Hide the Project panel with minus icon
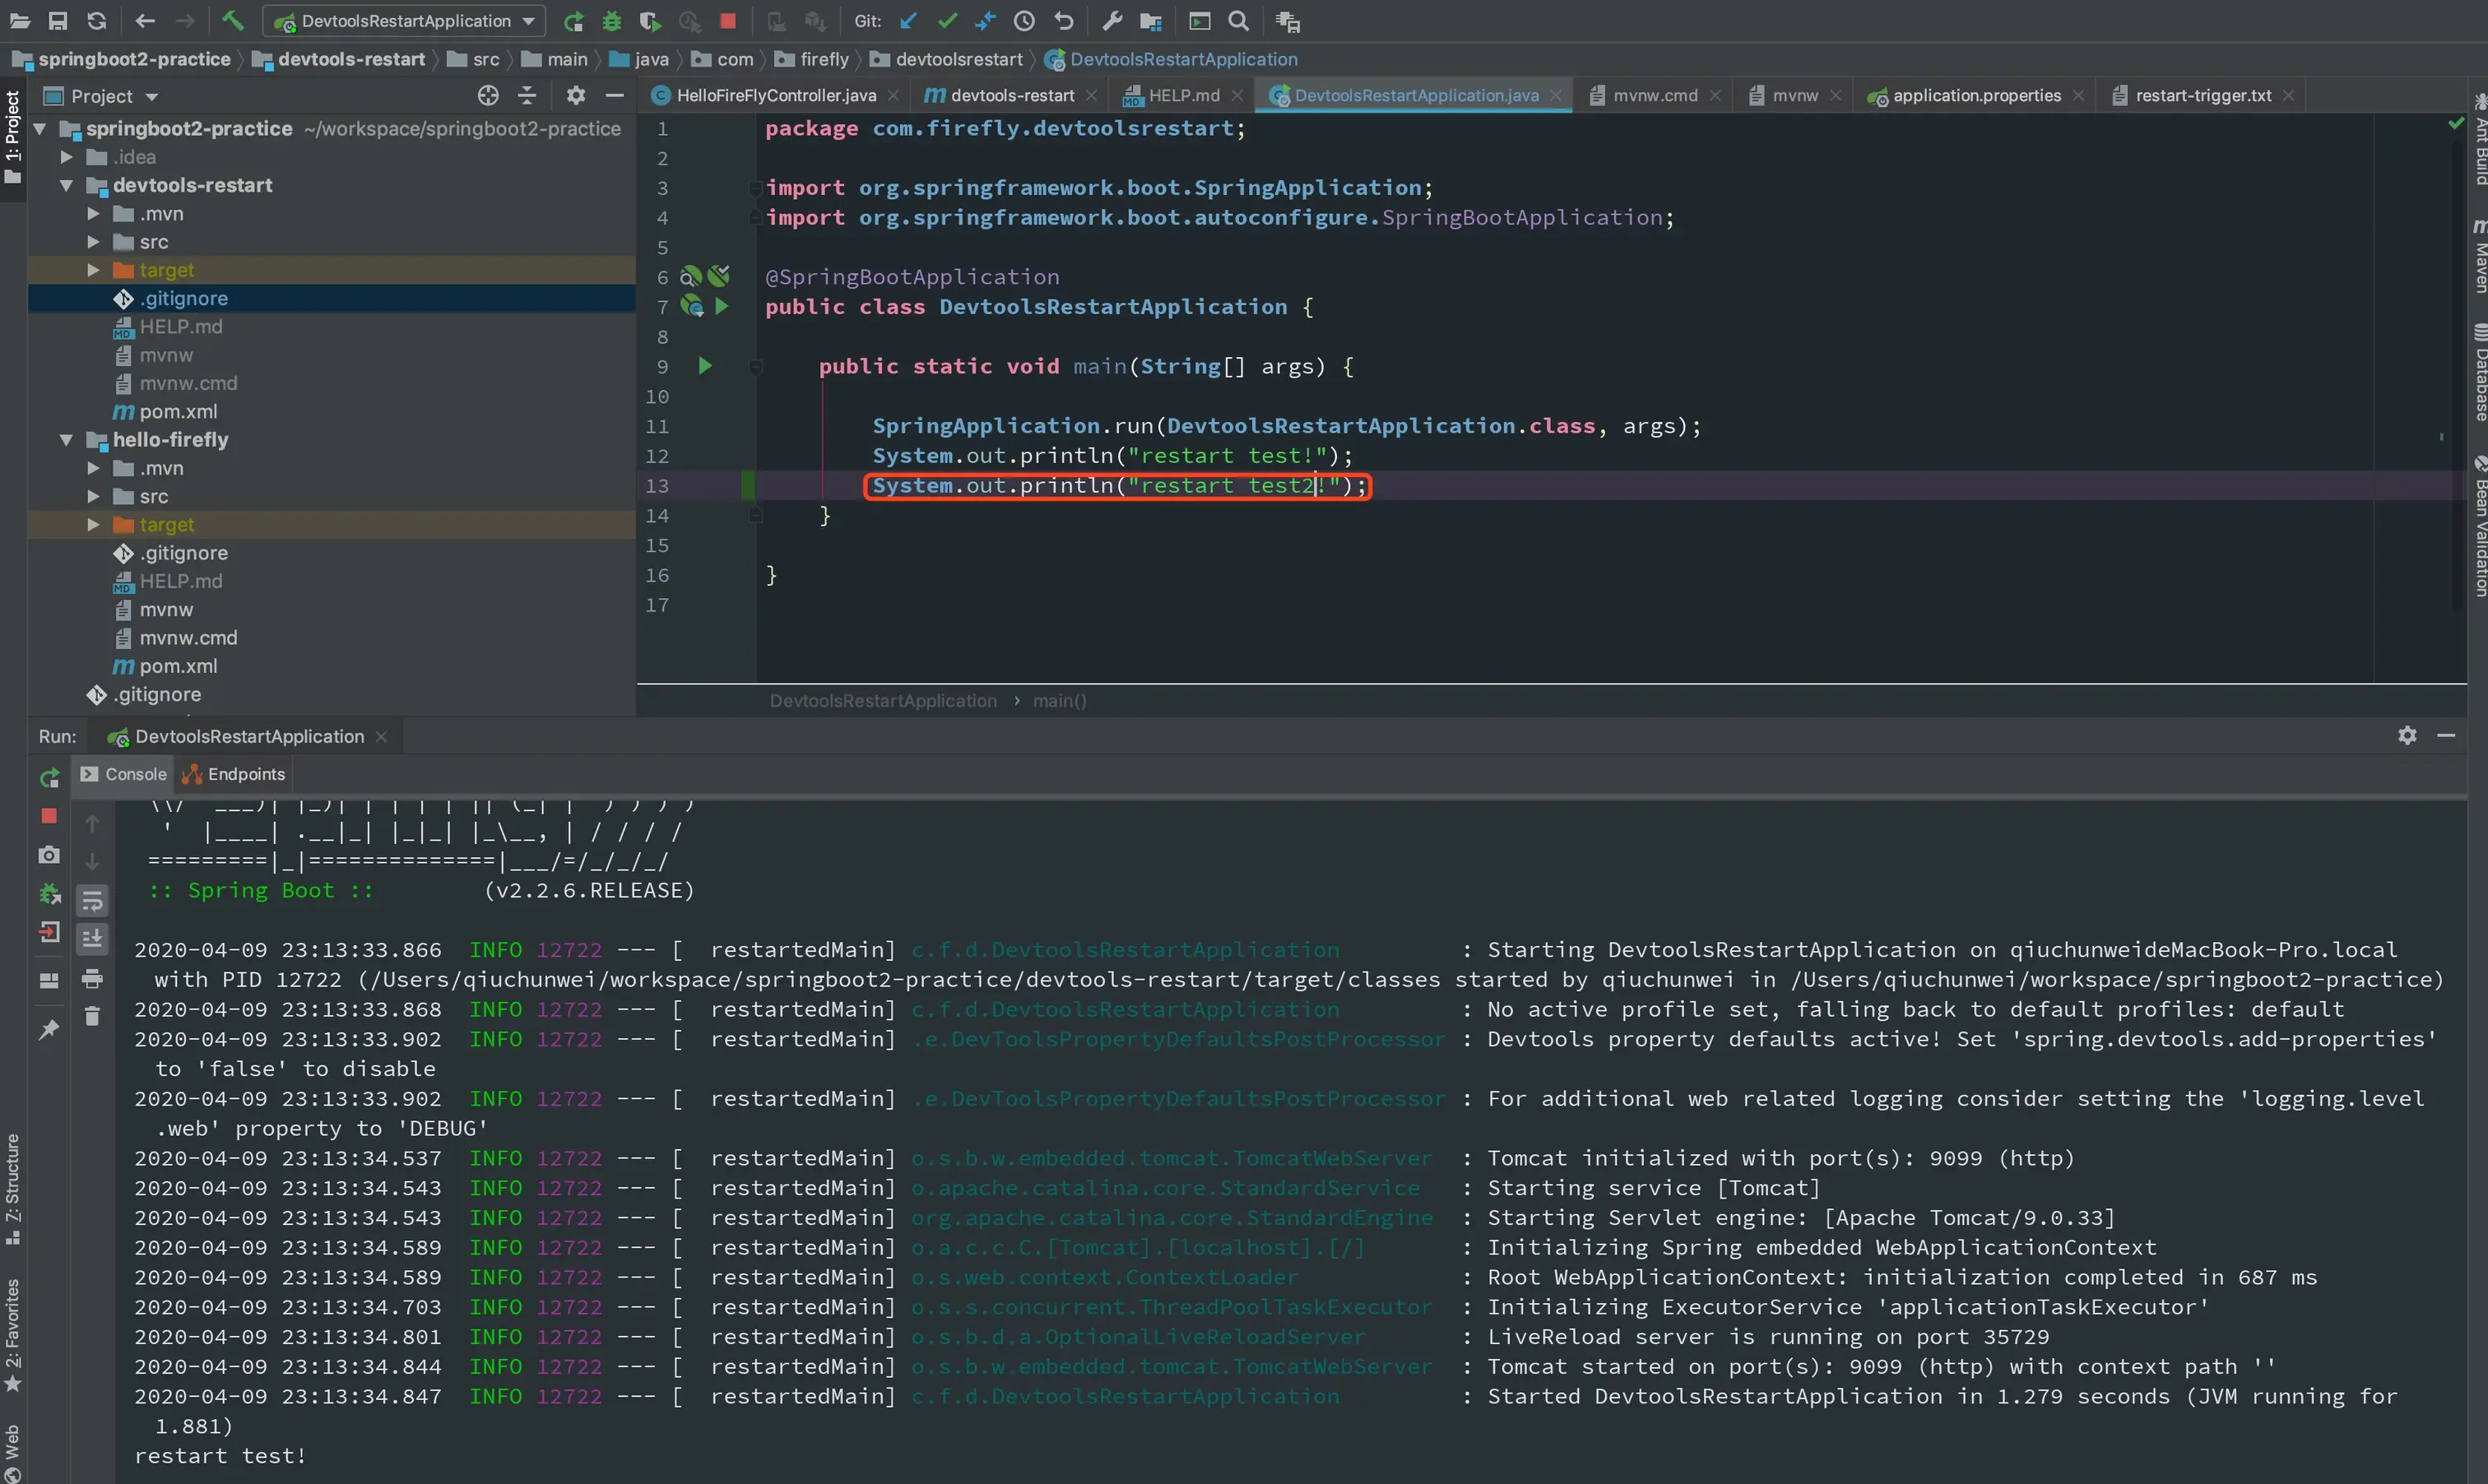 [615, 96]
